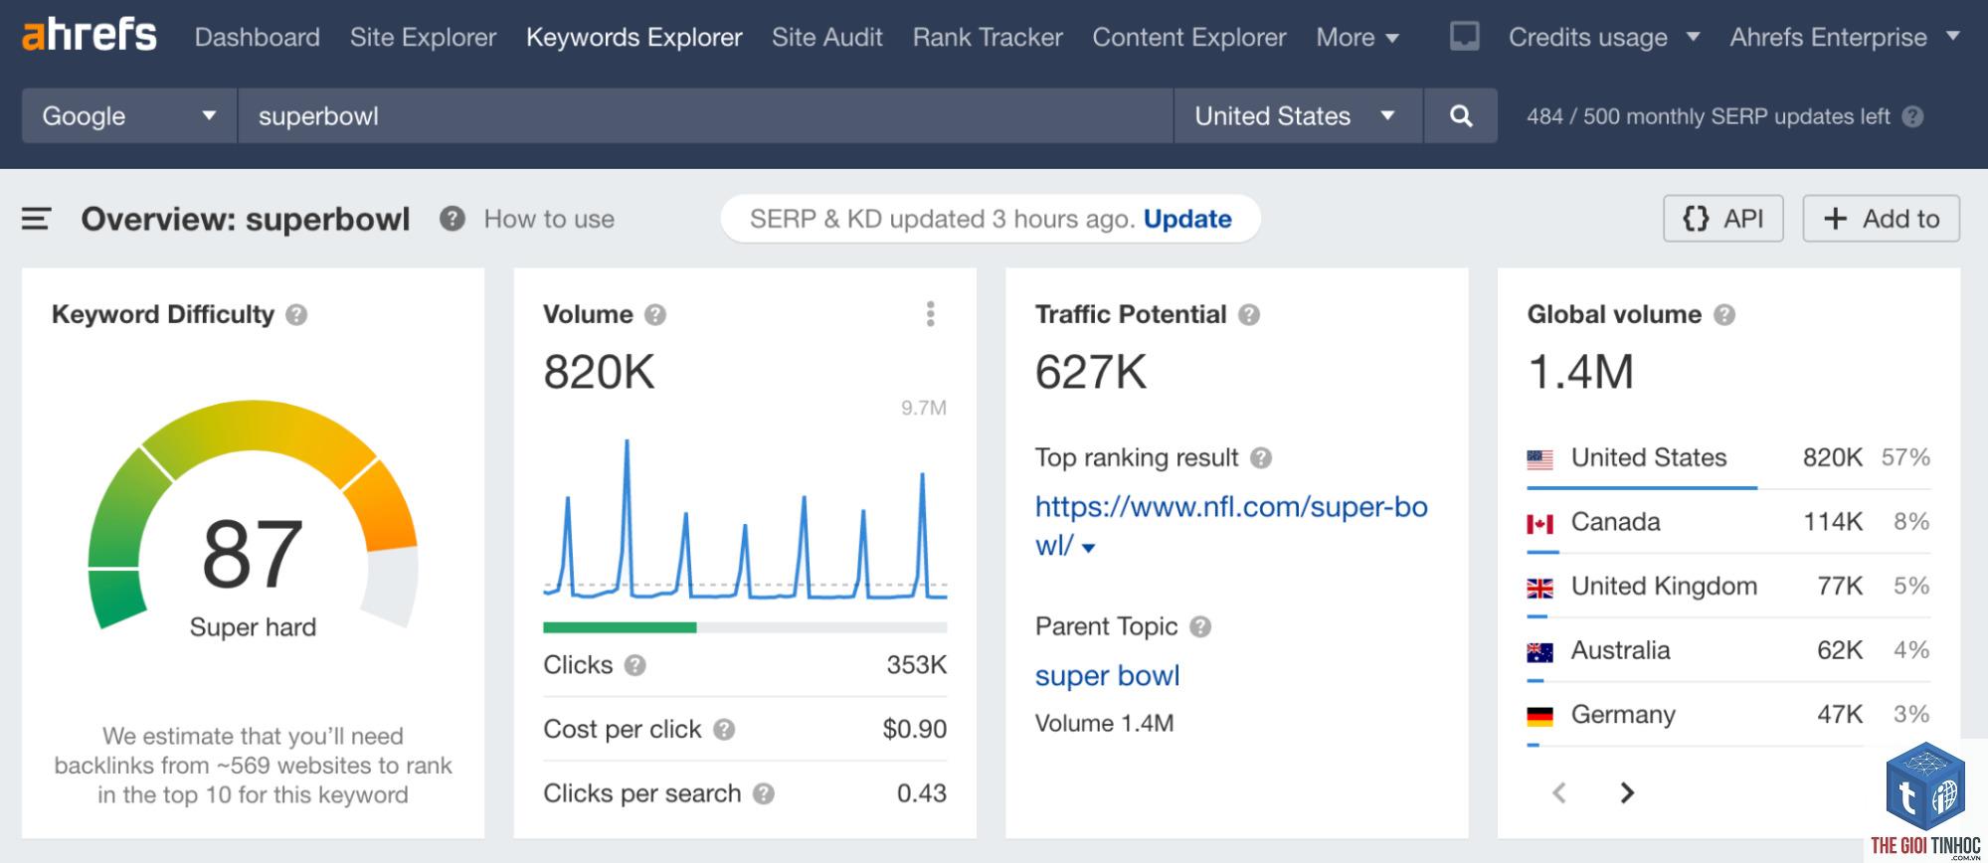The image size is (1988, 863).
Task: Select the Germany 47K row
Action: 1728,715
